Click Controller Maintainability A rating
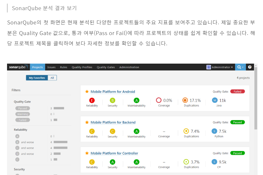 pyautogui.click(x=137, y=162)
